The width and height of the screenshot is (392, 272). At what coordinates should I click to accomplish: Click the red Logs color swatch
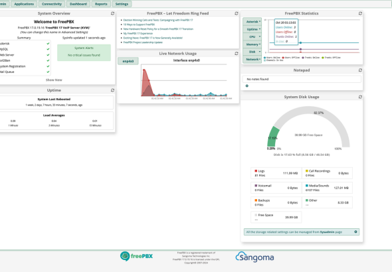(x=256, y=171)
